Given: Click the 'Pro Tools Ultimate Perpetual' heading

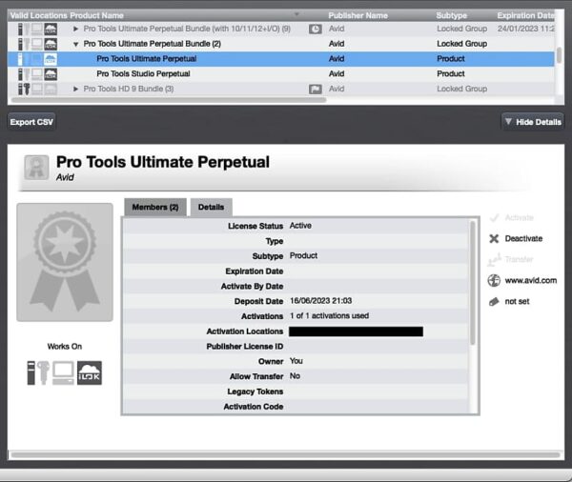Looking at the screenshot, I should 163,162.
